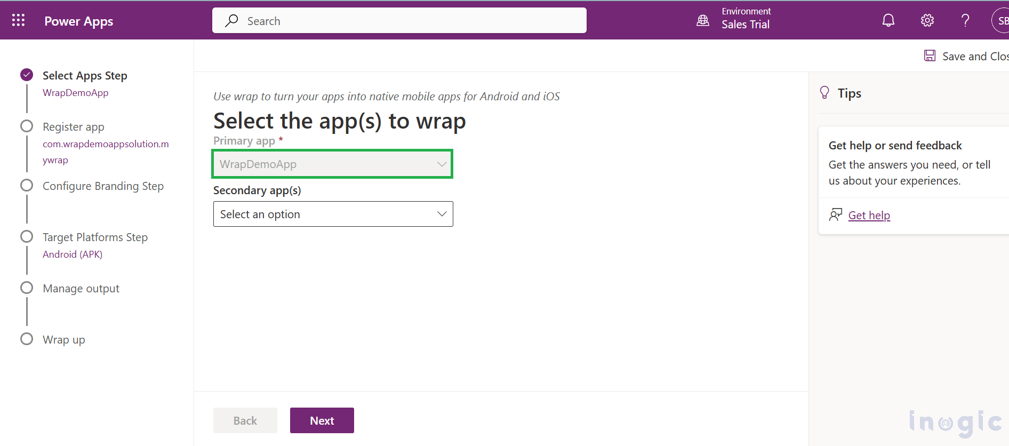Click the search magnifier icon

point(231,20)
